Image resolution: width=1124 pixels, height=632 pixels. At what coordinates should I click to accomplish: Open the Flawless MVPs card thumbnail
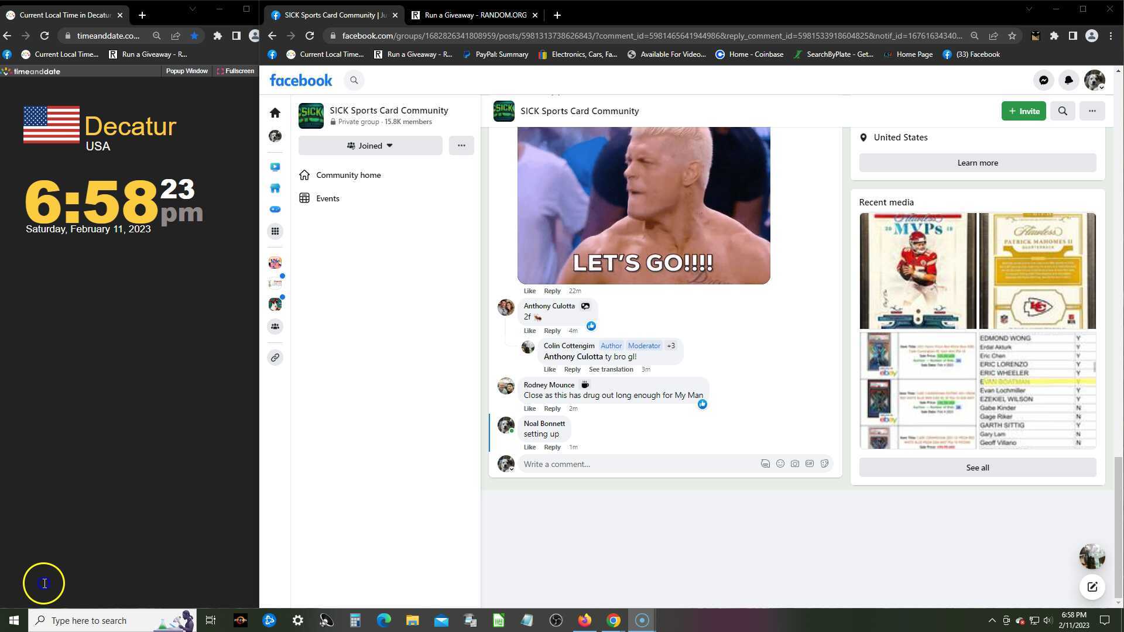(917, 271)
